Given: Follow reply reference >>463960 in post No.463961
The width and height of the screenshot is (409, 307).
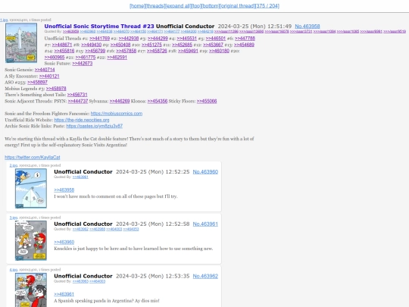Looking at the screenshot, I should point(64,243).
